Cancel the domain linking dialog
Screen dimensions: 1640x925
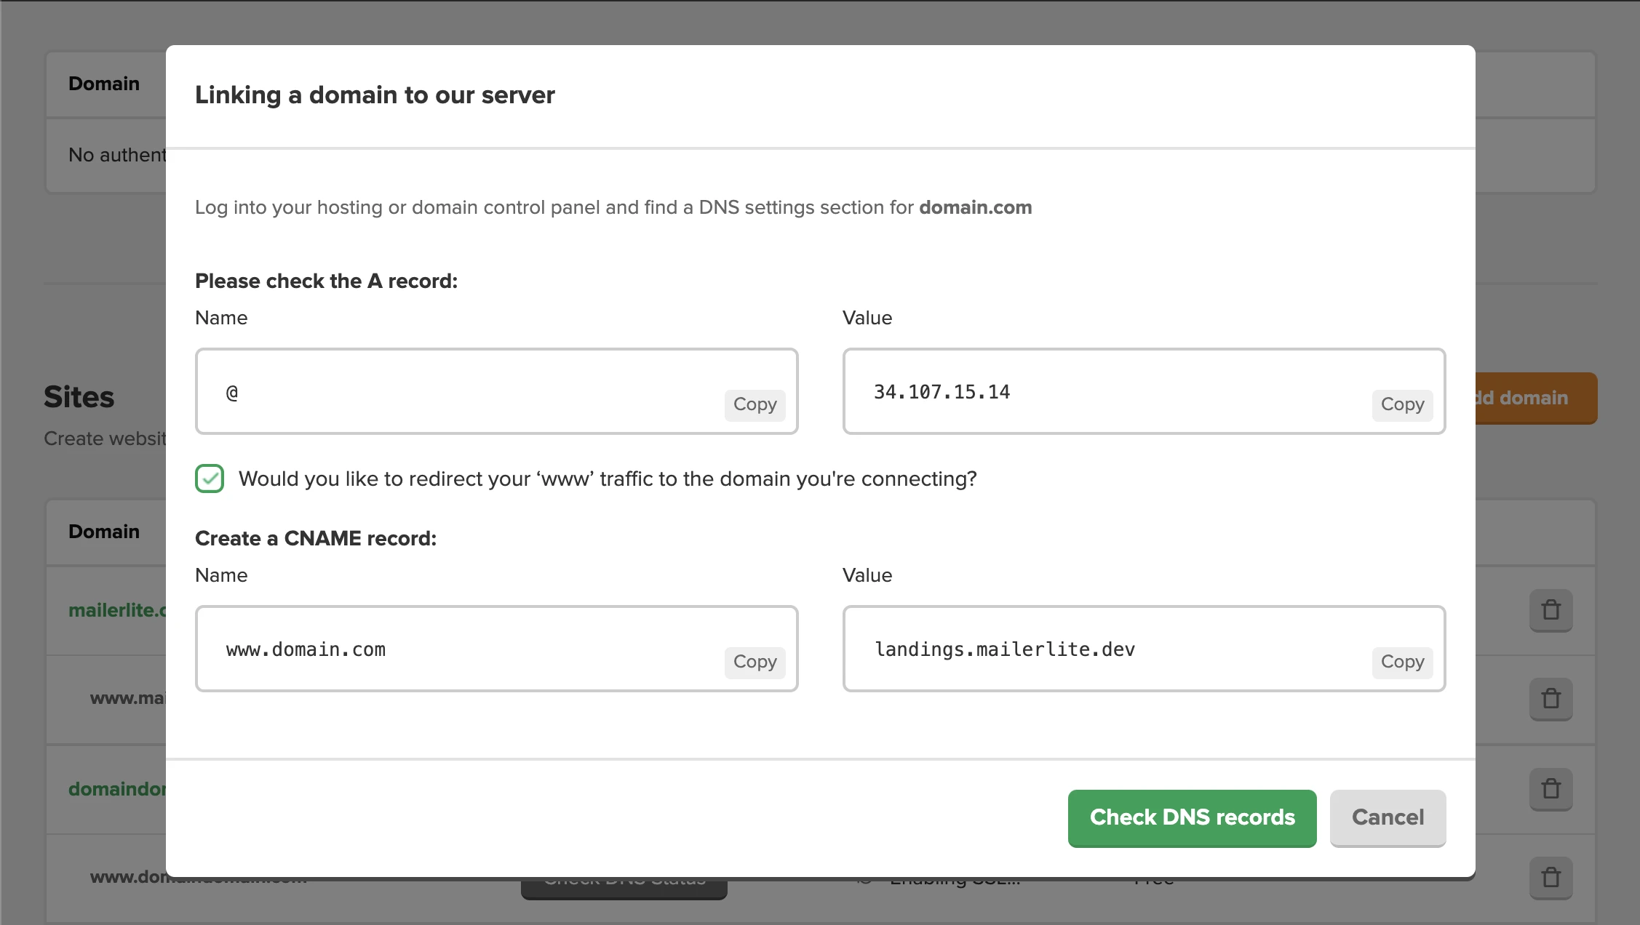tap(1388, 817)
